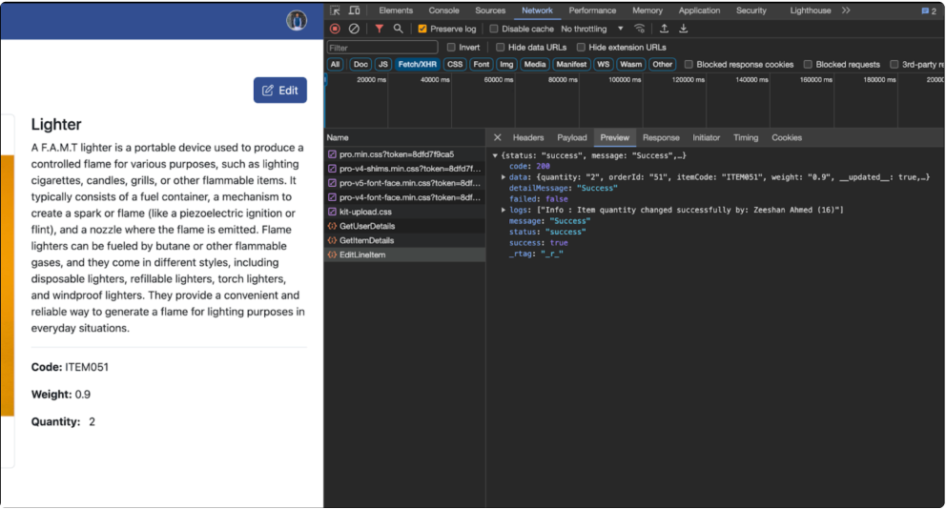Switch to the Response tab
Screen dimensions: 946x509
[661, 137]
